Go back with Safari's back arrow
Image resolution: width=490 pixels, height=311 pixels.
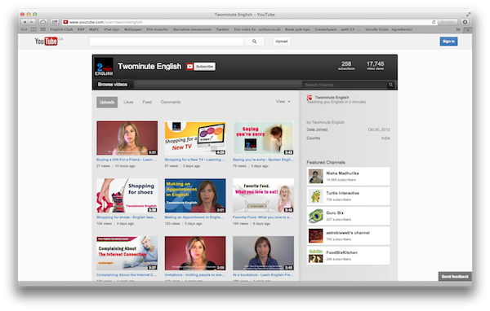pos(24,22)
